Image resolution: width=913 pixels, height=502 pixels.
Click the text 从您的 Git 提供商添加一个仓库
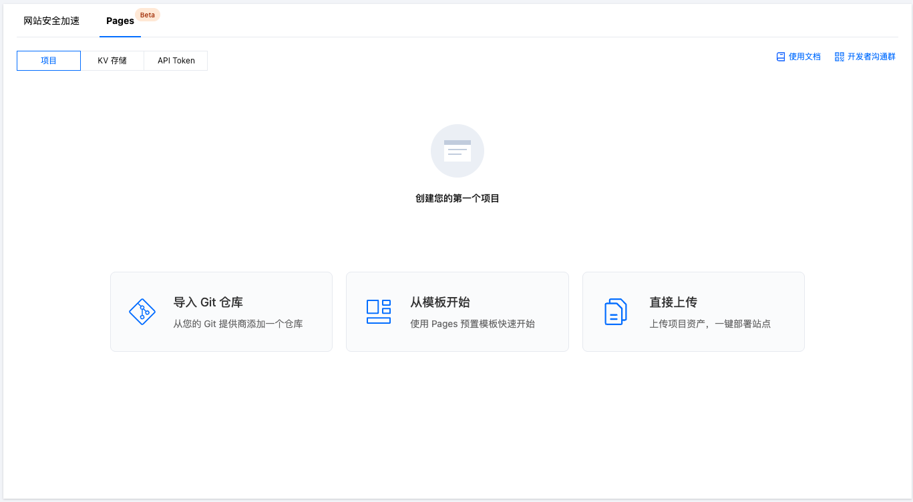click(238, 324)
